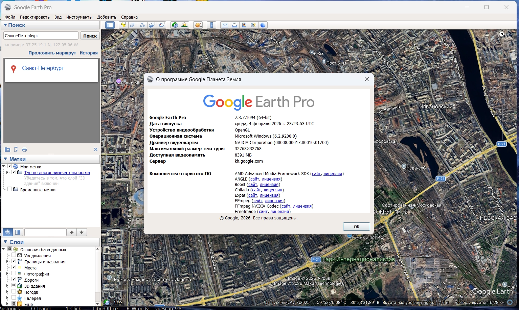Add a placemark with the pushpin tool
519x310 pixels.
tap(123, 25)
